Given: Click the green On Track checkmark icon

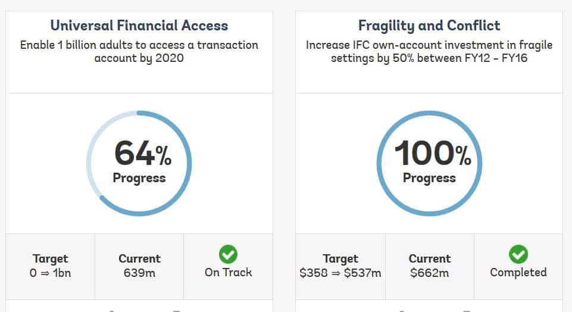Looking at the screenshot, I should tap(228, 255).
